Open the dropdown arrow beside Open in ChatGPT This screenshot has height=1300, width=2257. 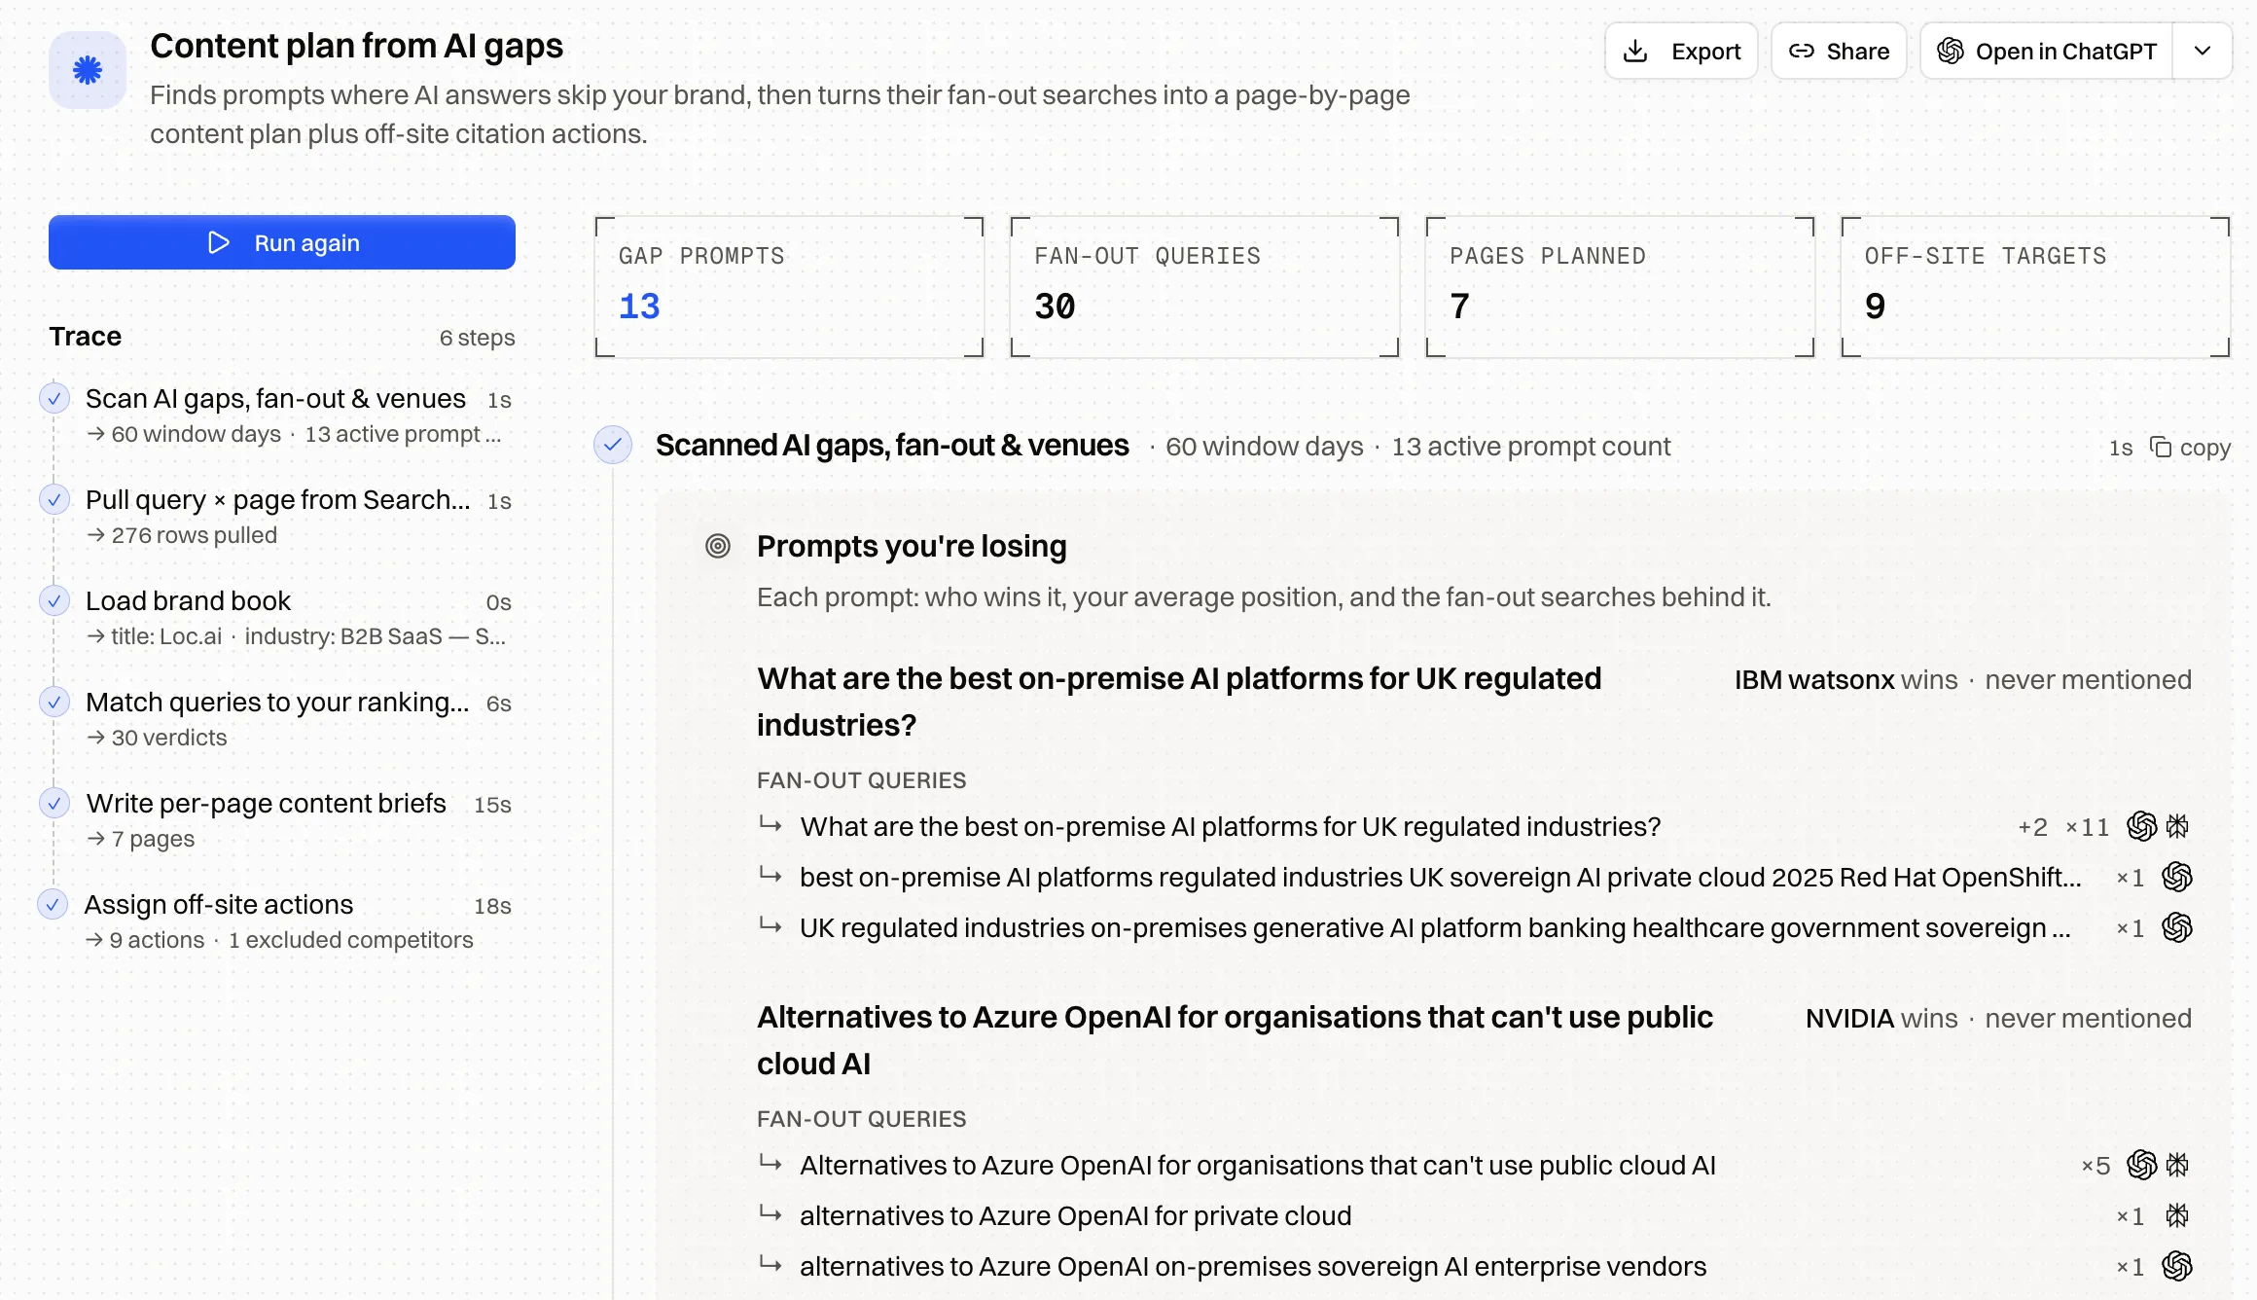tap(2203, 52)
